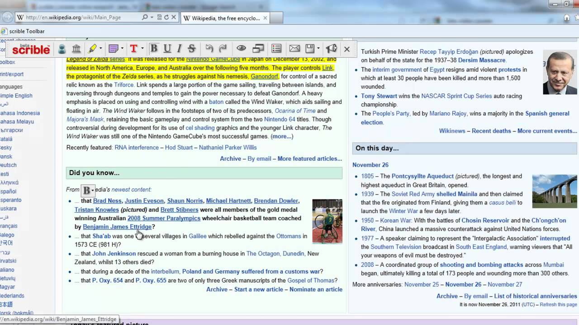Open the Ganondorf link
The height and width of the screenshot is (325, 579).
(265, 76)
